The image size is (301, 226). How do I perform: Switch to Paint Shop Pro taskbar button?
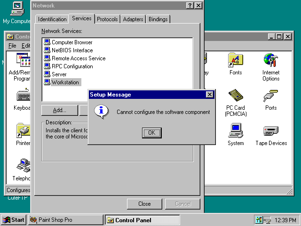pos(66,220)
